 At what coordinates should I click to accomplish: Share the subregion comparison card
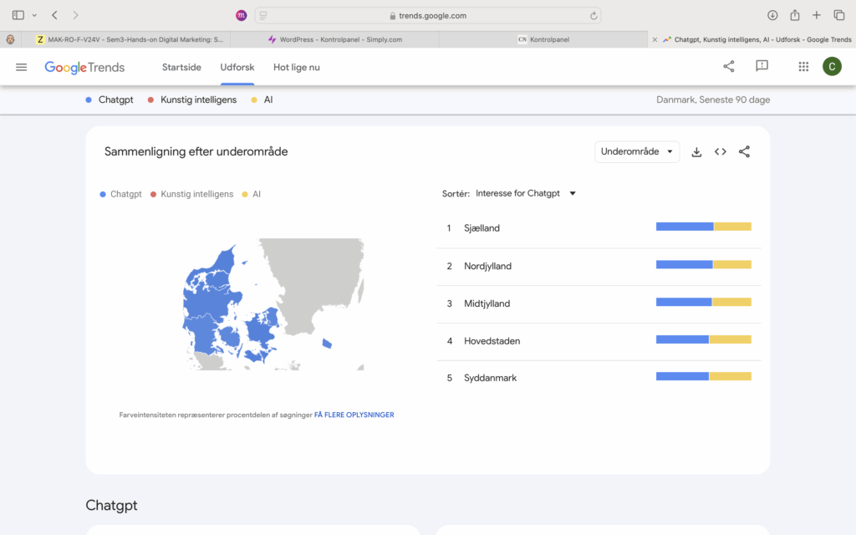tap(744, 152)
